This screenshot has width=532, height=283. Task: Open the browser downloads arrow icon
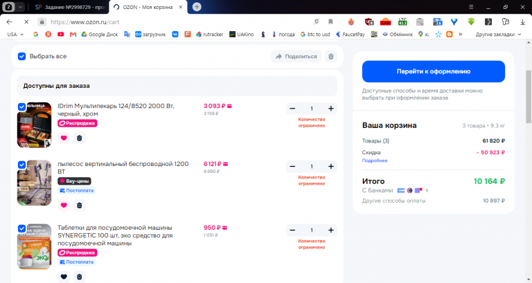point(522,22)
